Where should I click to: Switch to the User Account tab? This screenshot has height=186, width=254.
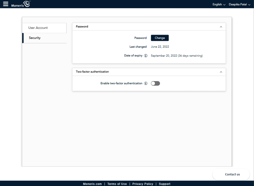[44, 28]
